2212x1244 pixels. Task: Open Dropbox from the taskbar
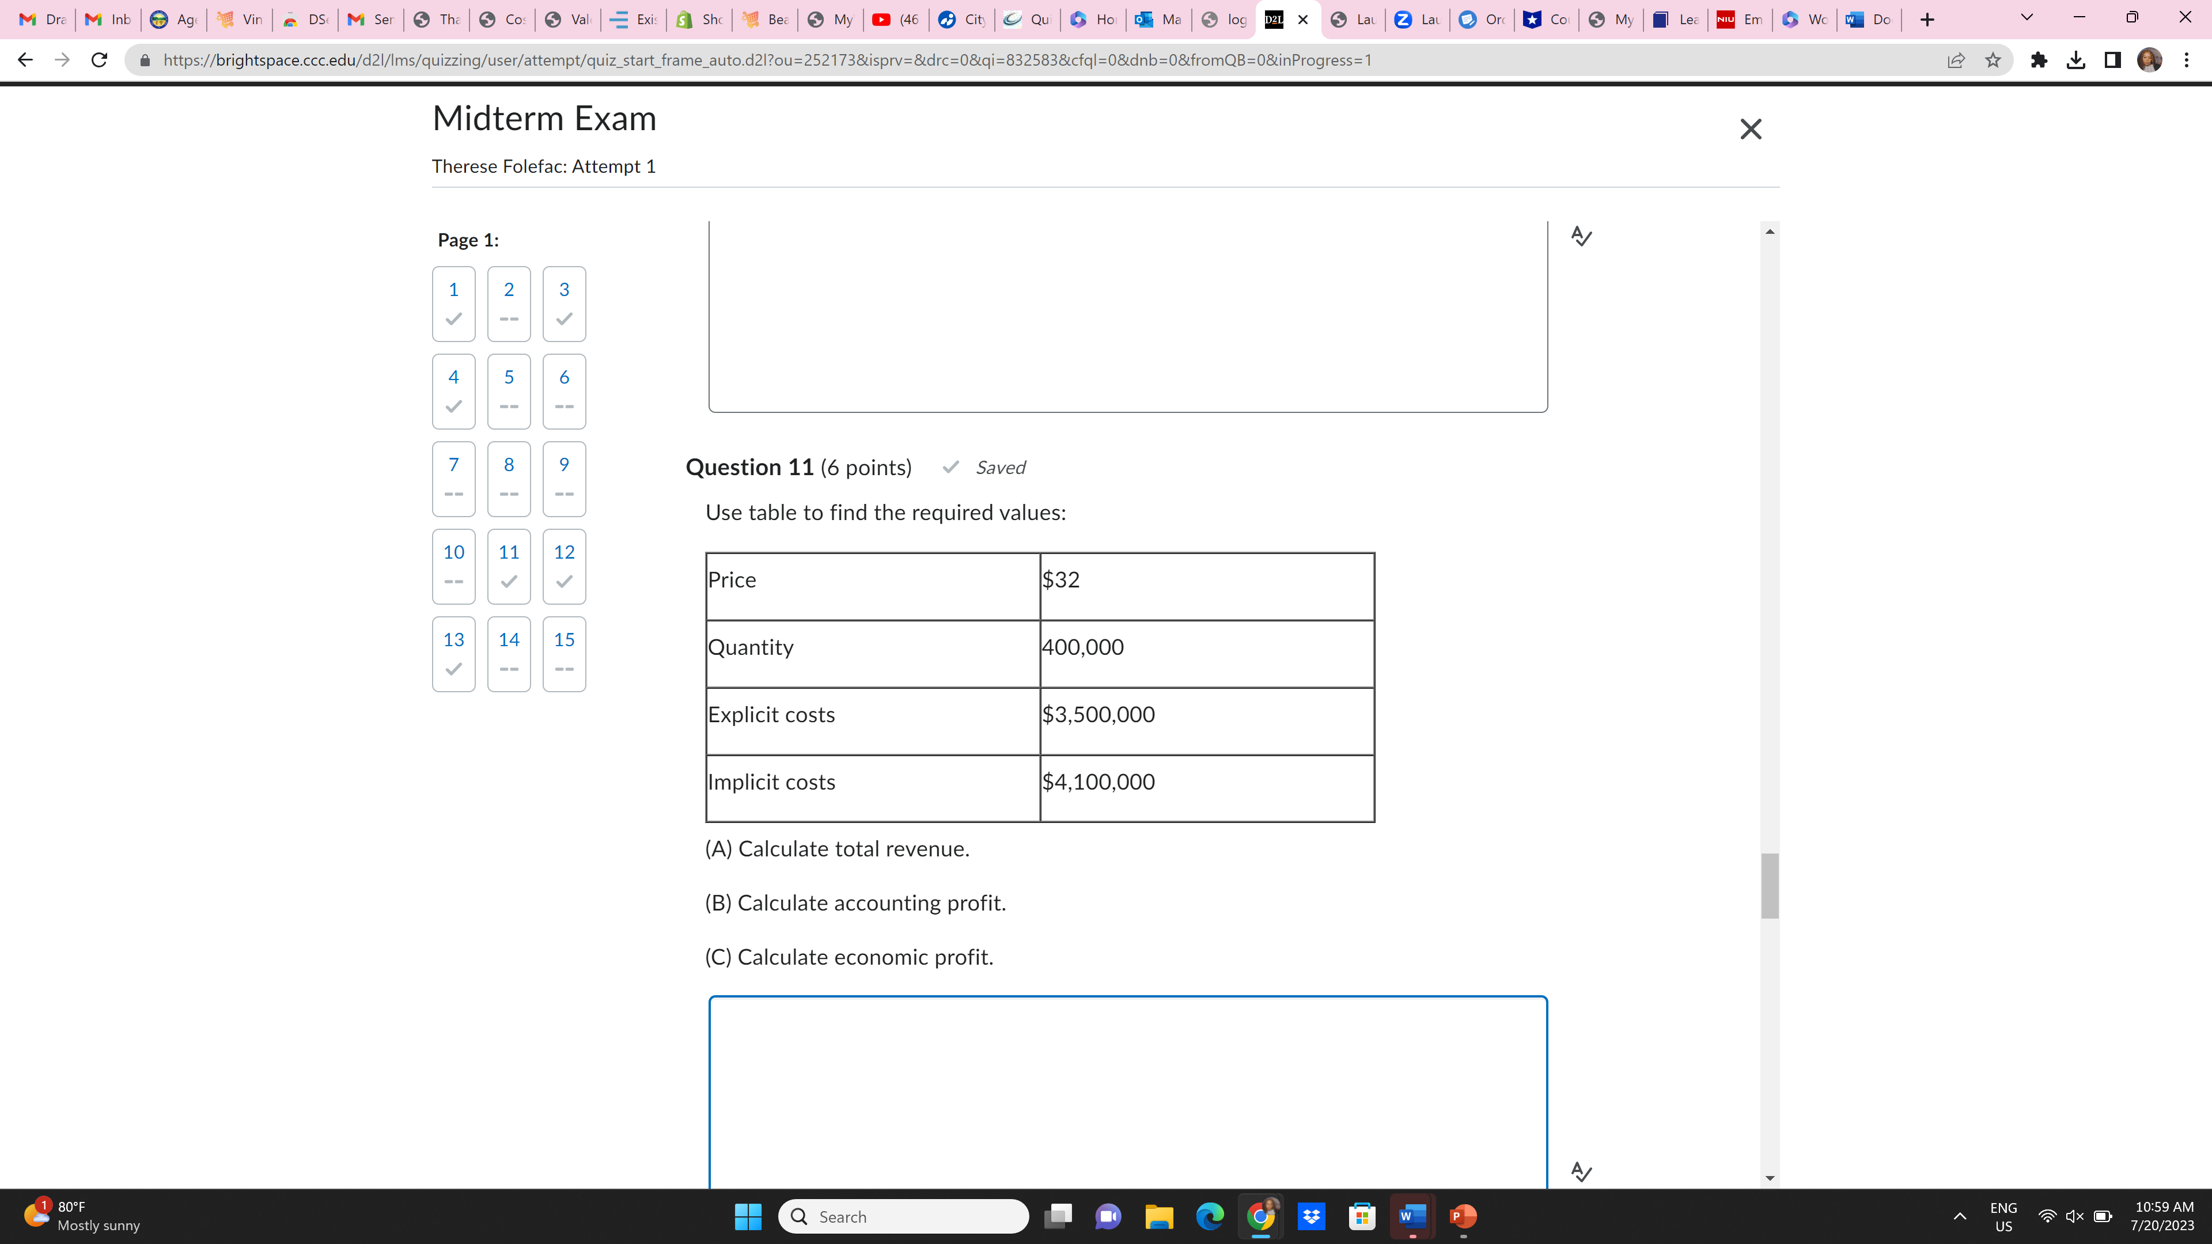1311,1216
